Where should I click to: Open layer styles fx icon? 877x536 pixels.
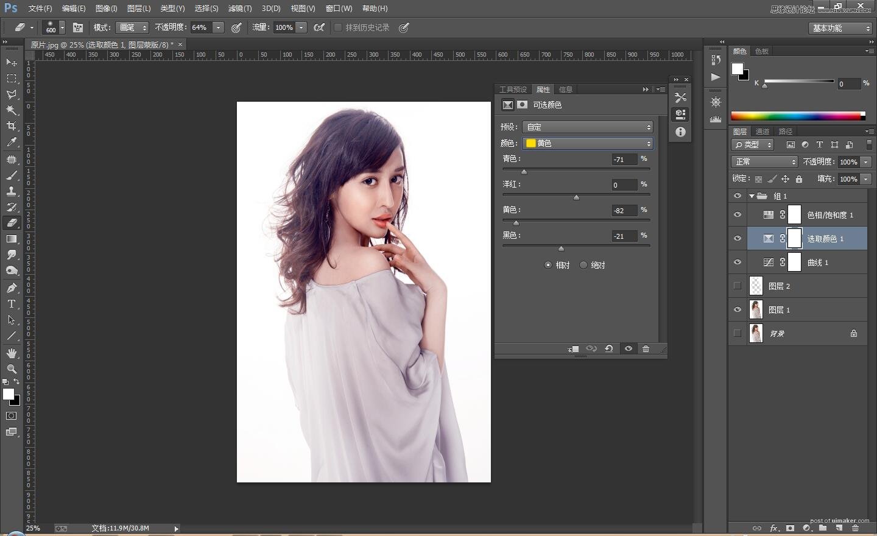pos(773,528)
